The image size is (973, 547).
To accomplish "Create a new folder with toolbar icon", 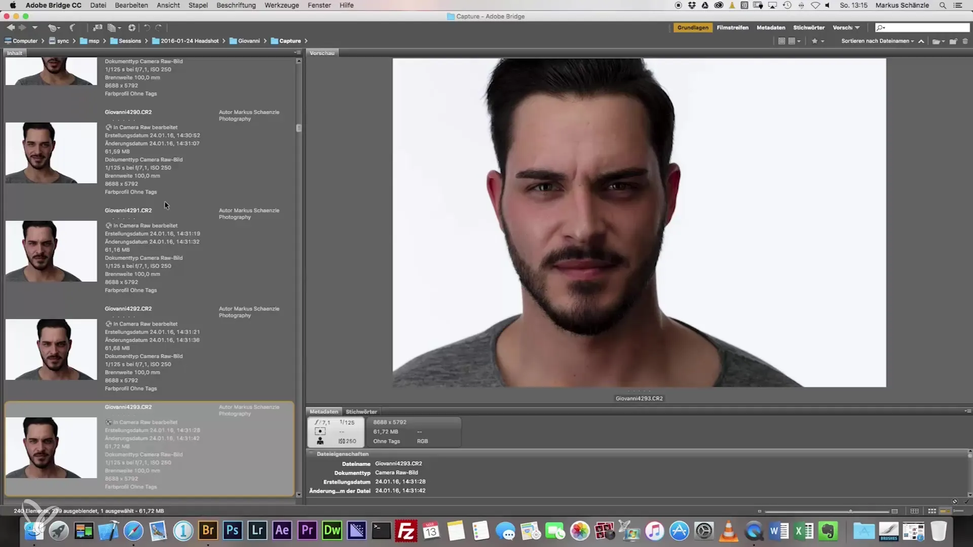I will pos(953,41).
